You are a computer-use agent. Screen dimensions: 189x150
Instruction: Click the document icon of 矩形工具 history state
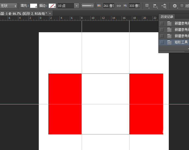pos(169,42)
